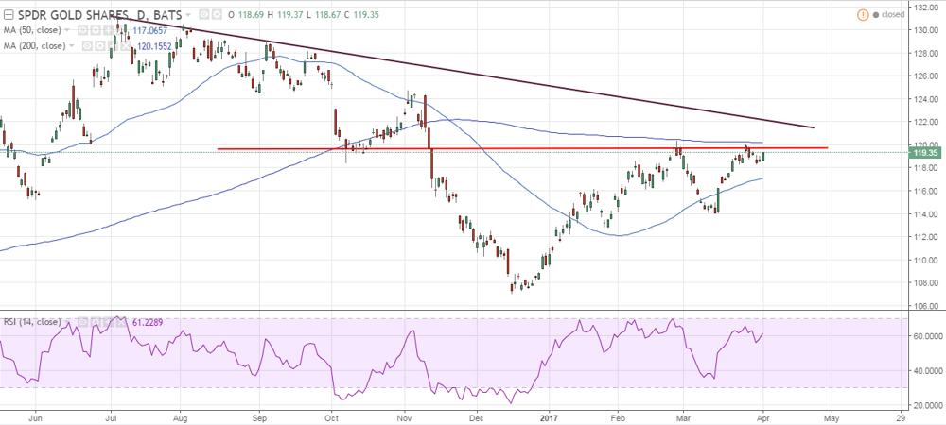This screenshot has height=425, width=946.
Task: Click the 2017 label on time axis
Action: click(549, 416)
